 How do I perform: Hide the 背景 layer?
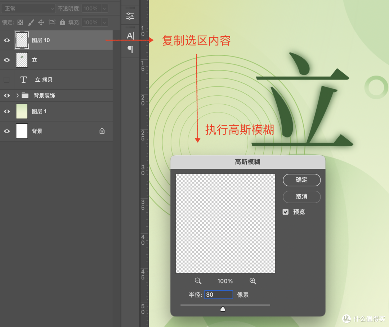pos(7,131)
